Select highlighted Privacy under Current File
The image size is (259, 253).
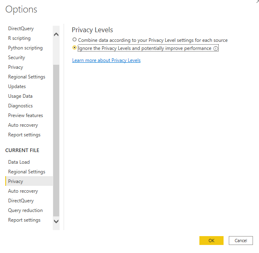[x=29, y=181]
